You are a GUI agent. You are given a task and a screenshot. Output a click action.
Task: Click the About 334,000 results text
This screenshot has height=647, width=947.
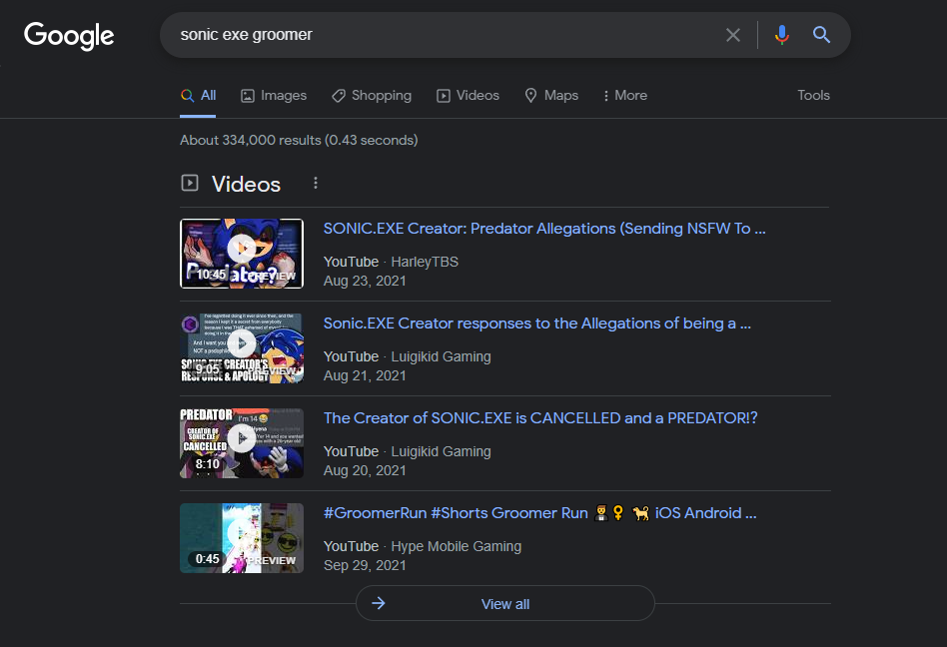(x=299, y=140)
